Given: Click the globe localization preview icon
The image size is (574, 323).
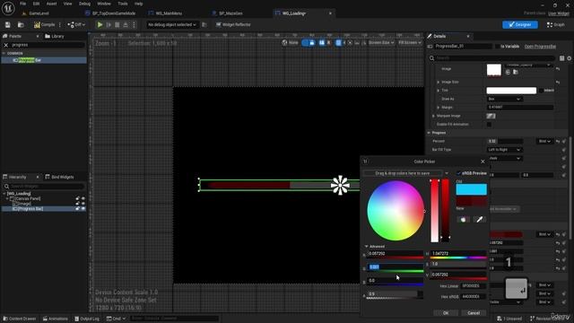Looking at the screenshot, I should [x=284, y=42].
